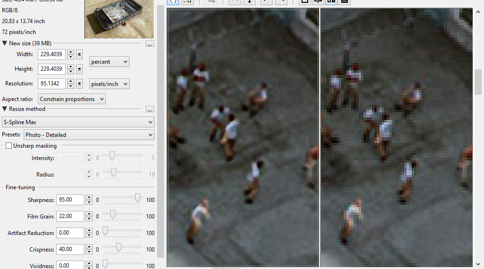
Task: Edit the Crispness value field
Action: coord(70,249)
